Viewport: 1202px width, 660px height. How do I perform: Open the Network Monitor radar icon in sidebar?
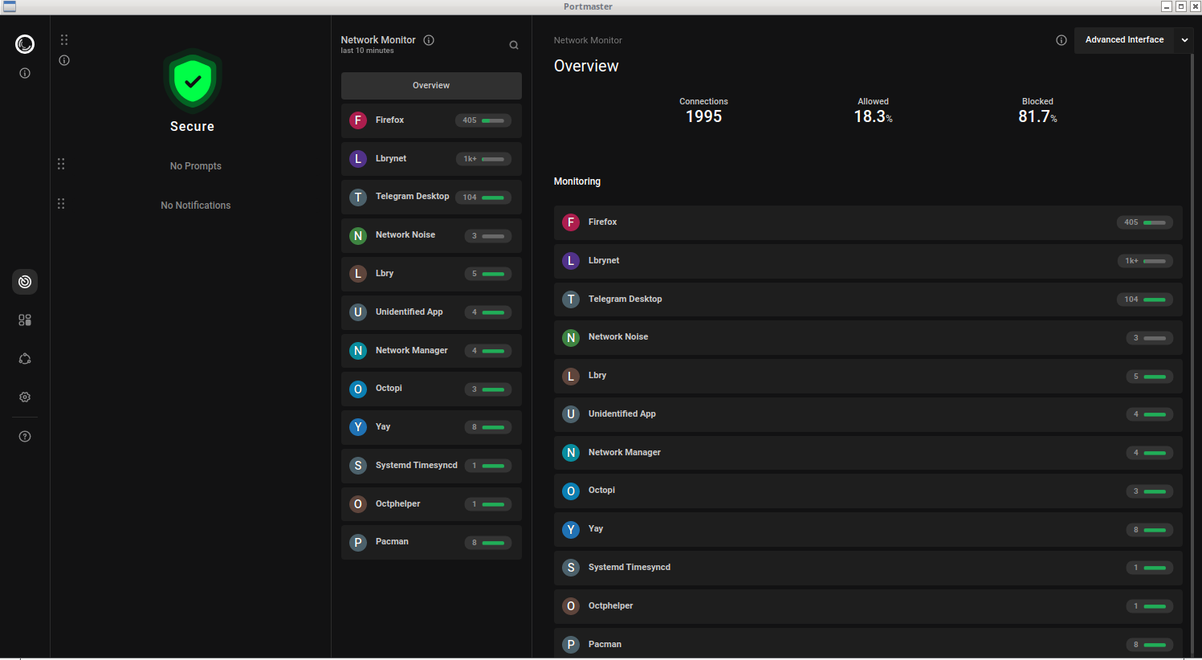[25, 282]
